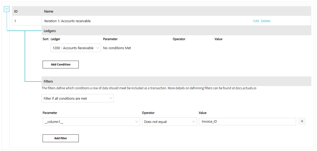Collapse the iteration row using the chevron icon

click(x=7, y=9)
